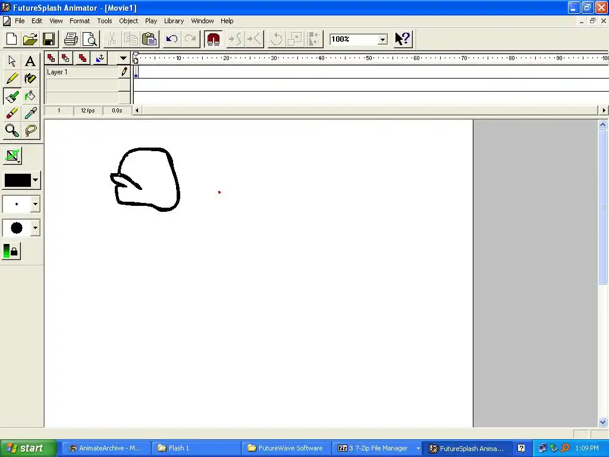The width and height of the screenshot is (609, 457).
Task: Select the Brush tool
Action: [12, 96]
